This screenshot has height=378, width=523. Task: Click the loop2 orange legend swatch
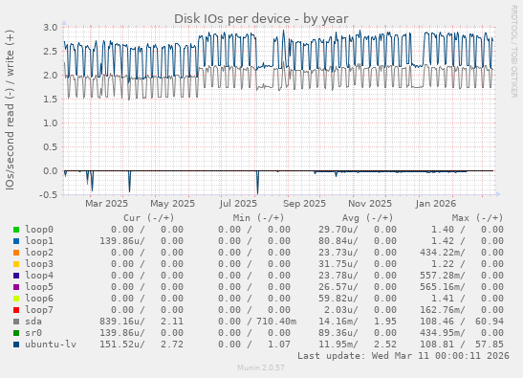pos(16,253)
